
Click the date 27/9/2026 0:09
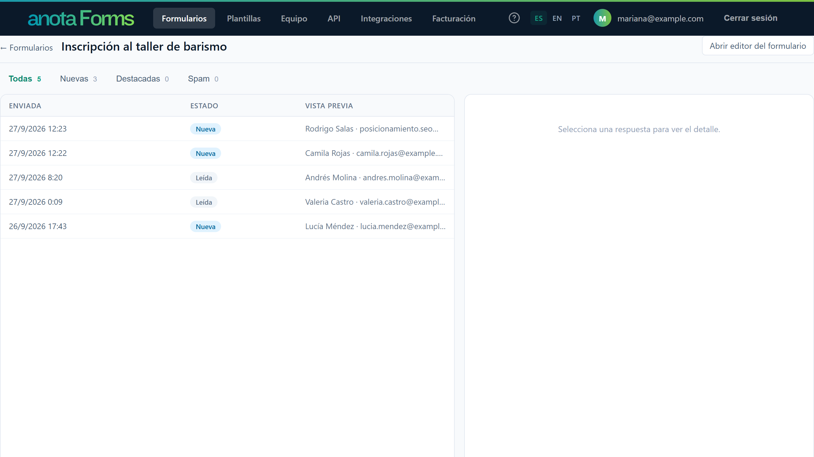point(36,202)
